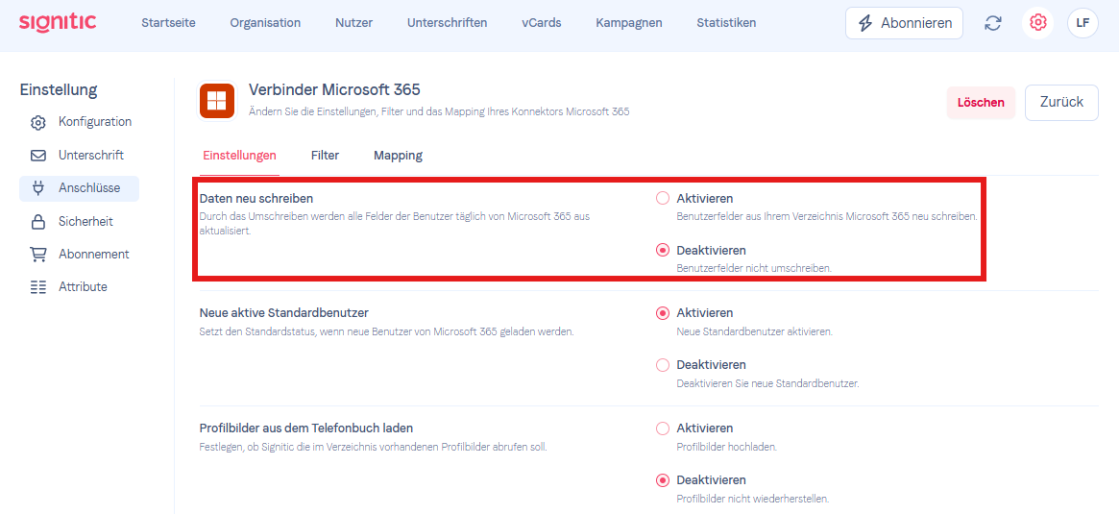The image size is (1119, 514).
Task: Click the Anschlüsse plug icon
Action: pos(37,188)
